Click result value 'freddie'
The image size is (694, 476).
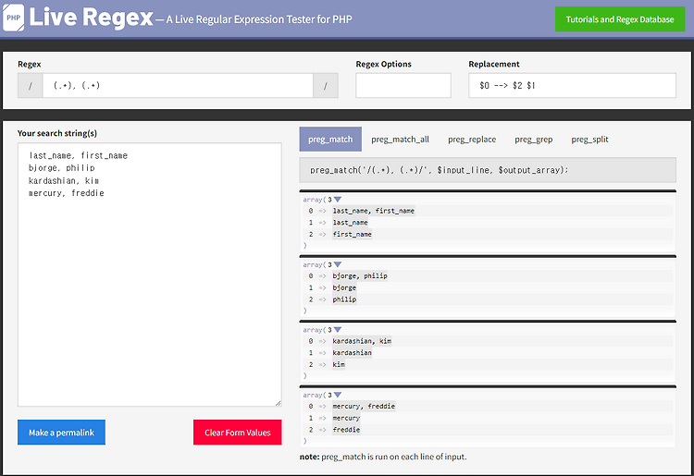(346, 430)
